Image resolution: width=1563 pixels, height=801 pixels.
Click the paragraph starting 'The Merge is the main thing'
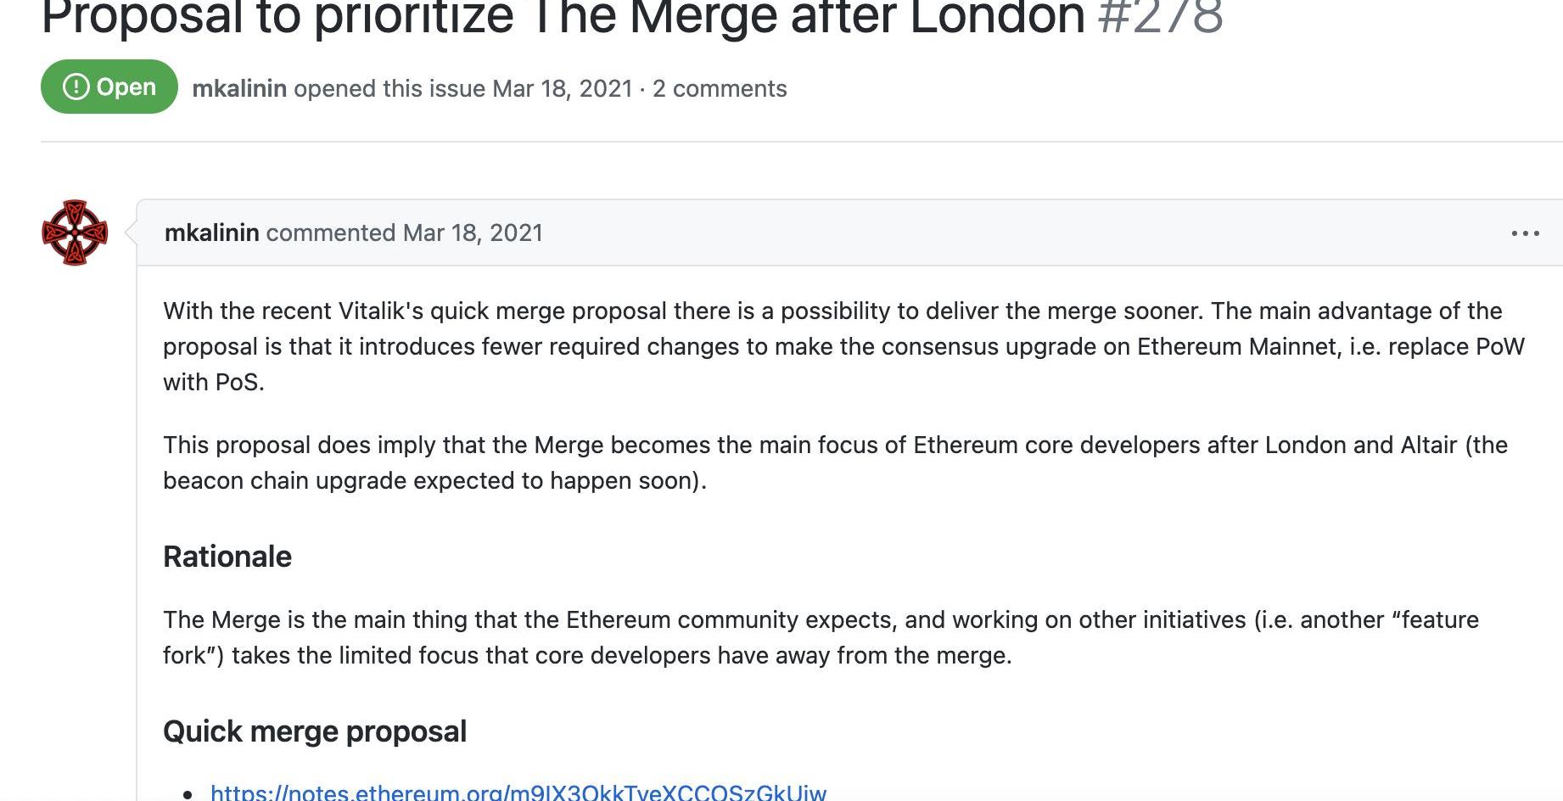pyautogui.click(x=821, y=637)
